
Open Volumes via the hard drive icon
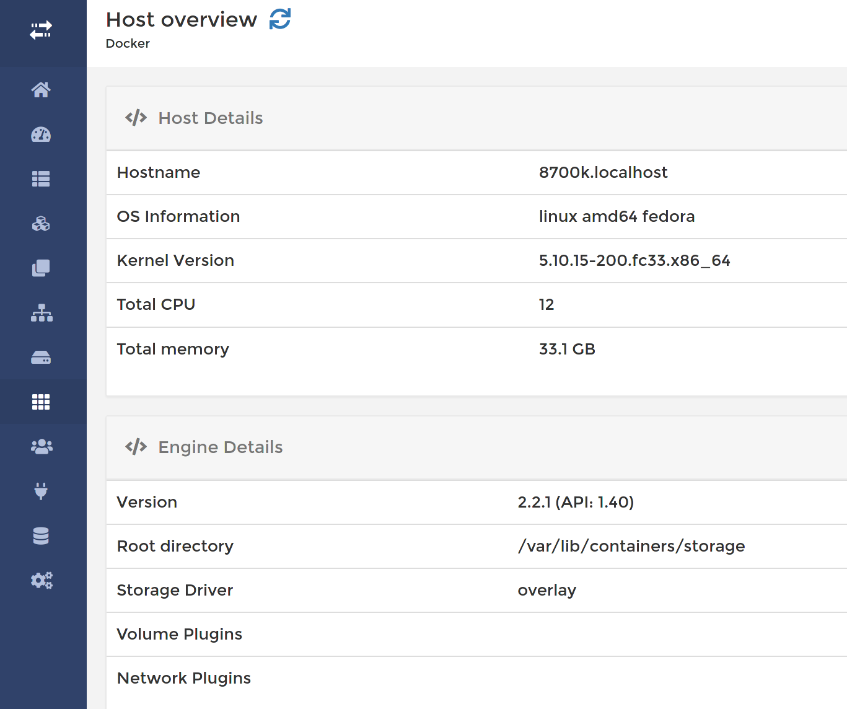tap(41, 358)
